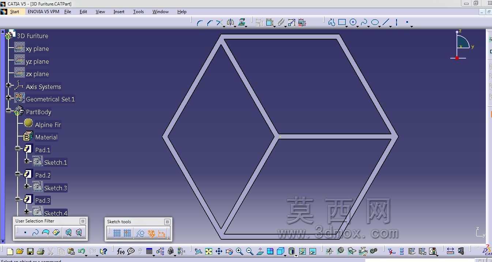Screen dimensions: 492x262
Task: Open the Formula f(x) tool
Action: (x=121, y=251)
